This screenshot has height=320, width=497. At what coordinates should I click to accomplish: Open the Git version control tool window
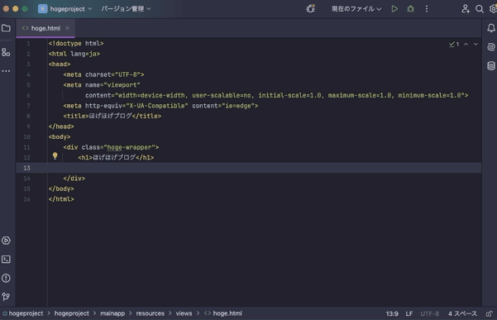[x=6, y=297]
